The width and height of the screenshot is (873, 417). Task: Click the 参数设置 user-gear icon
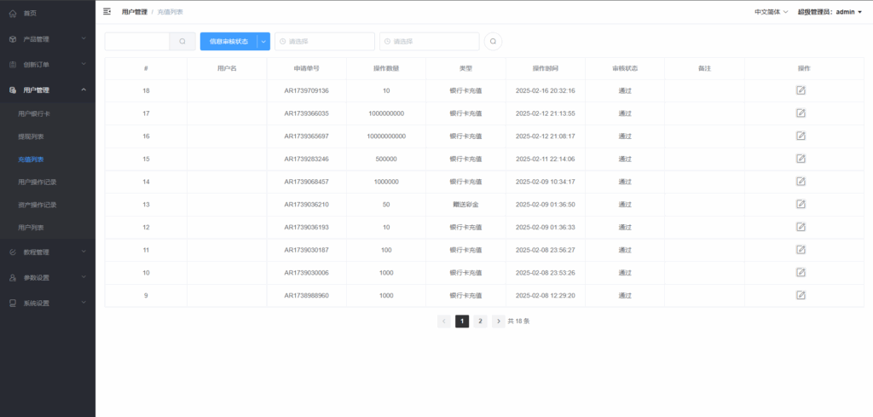click(13, 278)
